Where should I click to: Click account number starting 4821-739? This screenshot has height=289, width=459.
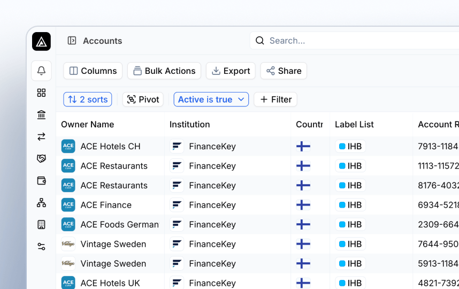438,283
